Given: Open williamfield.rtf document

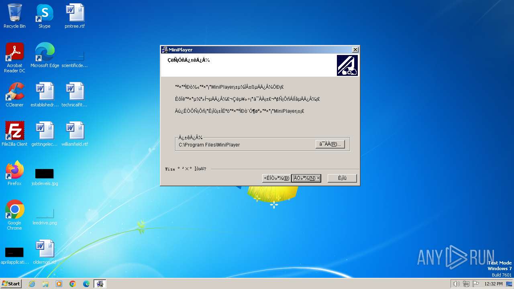Looking at the screenshot, I should click(x=75, y=134).
